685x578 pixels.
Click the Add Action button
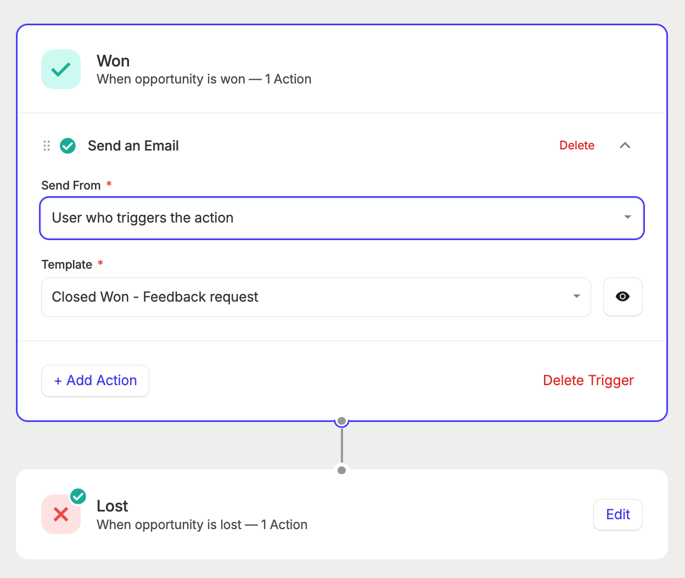95,381
